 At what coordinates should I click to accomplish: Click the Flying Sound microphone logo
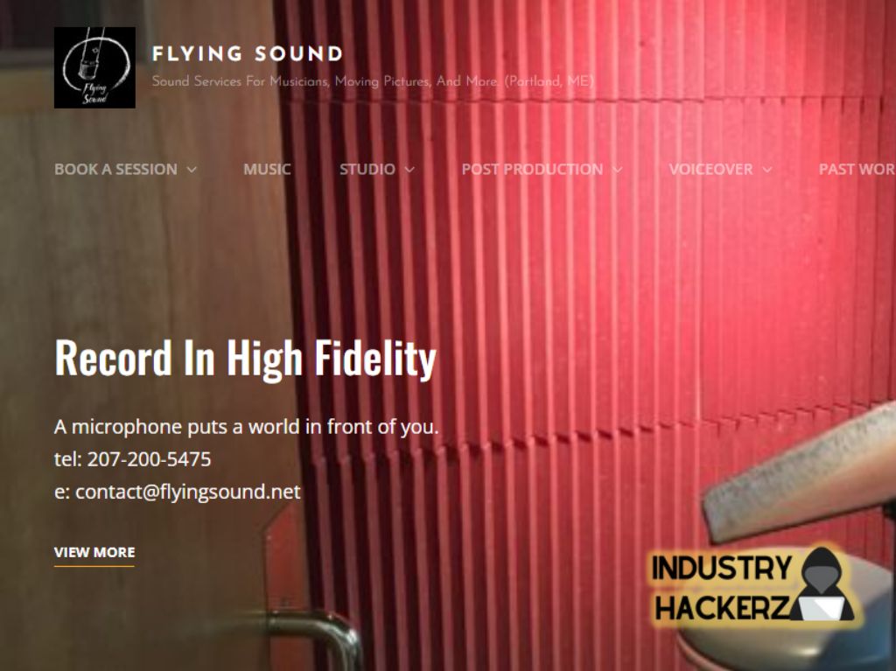[x=94, y=67]
